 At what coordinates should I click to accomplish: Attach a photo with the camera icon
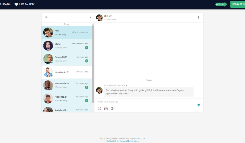(106, 108)
